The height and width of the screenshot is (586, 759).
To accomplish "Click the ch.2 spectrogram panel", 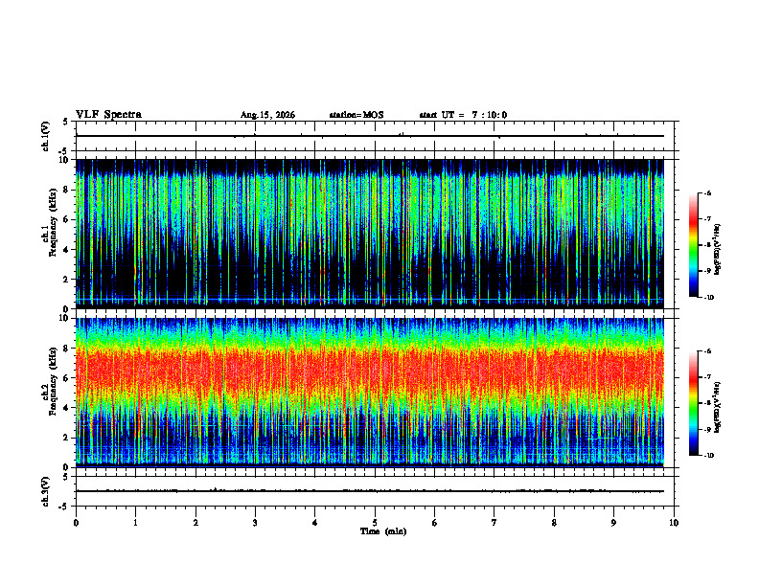I will coord(370,393).
